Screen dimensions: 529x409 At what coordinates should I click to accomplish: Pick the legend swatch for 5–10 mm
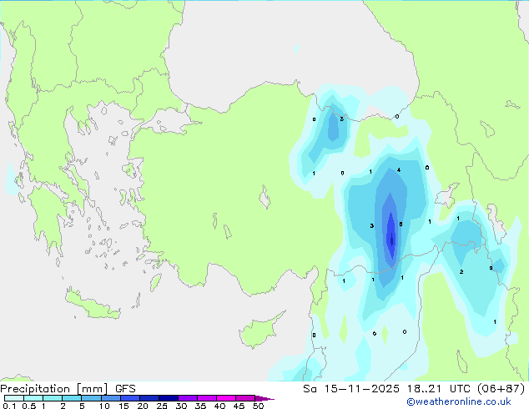[x=91, y=398]
